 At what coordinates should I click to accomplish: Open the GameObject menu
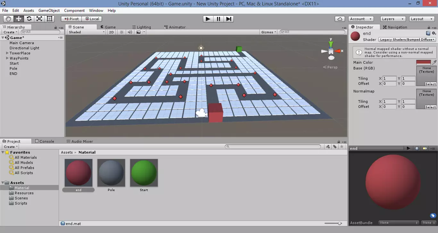pyautogui.click(x=49, y=11)
